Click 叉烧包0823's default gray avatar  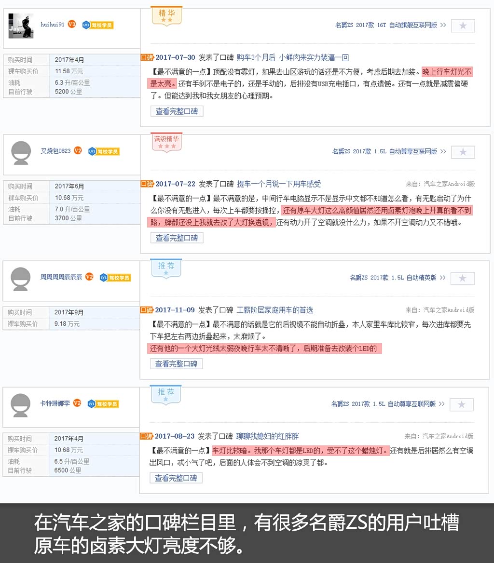21,152
